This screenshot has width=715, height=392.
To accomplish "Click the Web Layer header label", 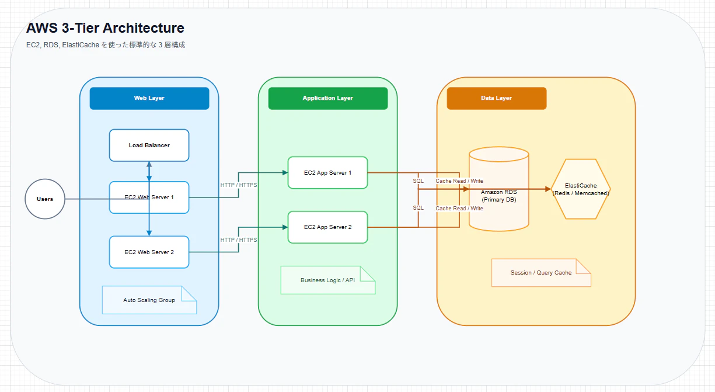I will point(149,98).
